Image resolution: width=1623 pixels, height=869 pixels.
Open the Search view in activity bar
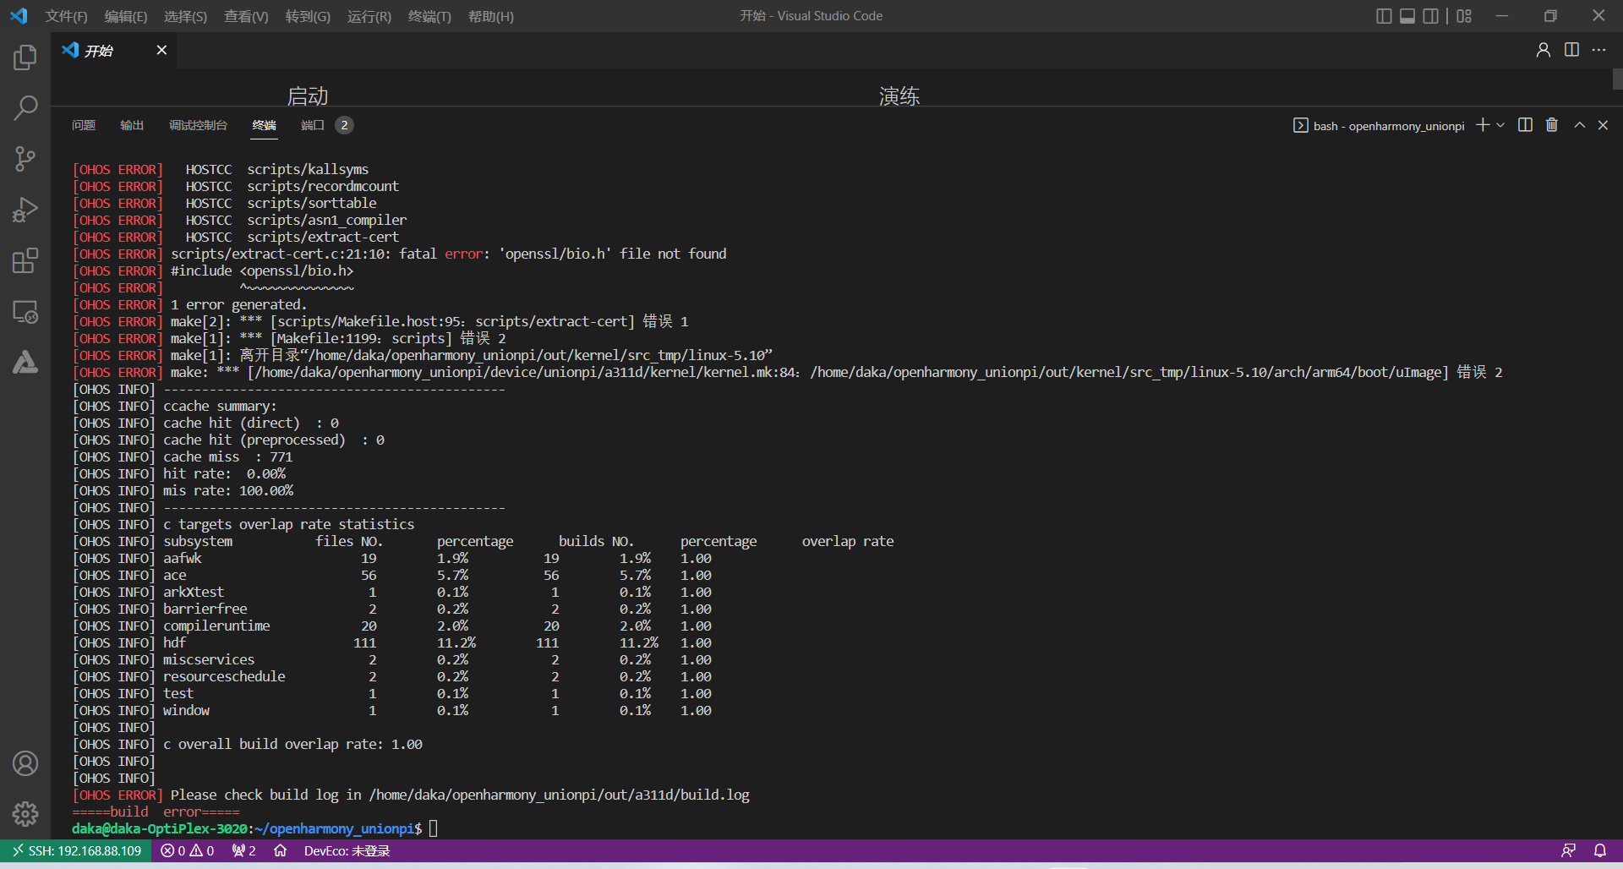(x=25, y=108)
